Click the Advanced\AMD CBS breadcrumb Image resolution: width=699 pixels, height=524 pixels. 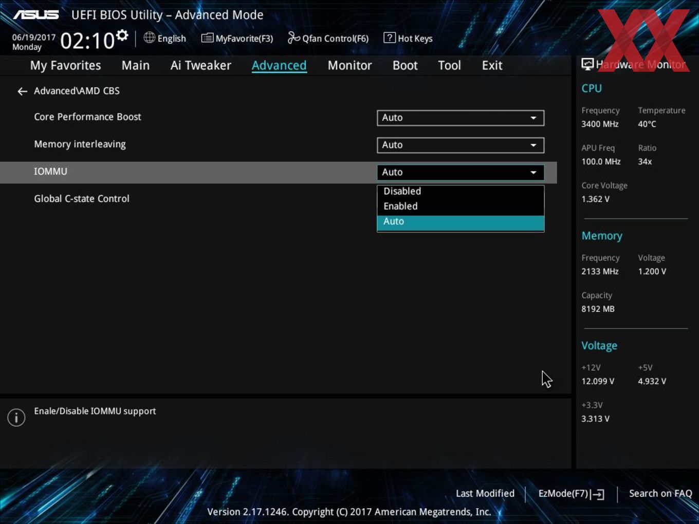(77, 91)
